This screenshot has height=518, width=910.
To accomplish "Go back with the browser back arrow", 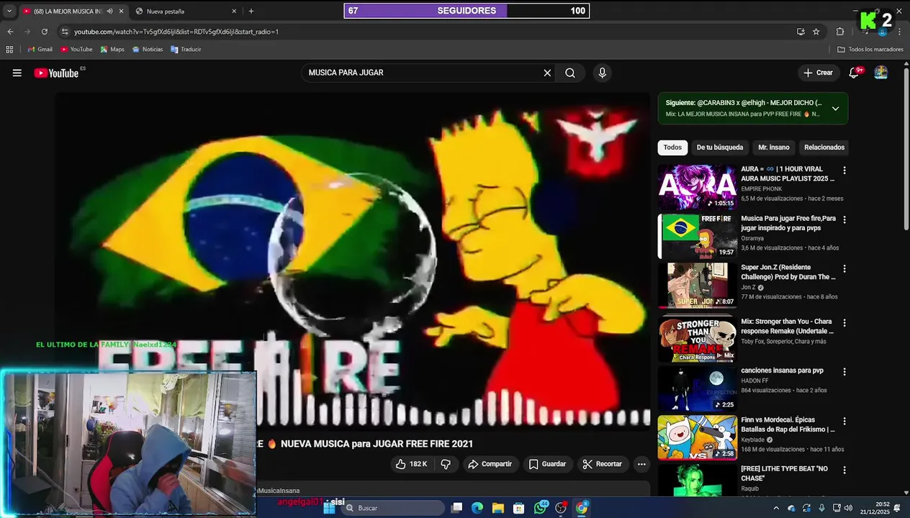I will click(10, 32).
